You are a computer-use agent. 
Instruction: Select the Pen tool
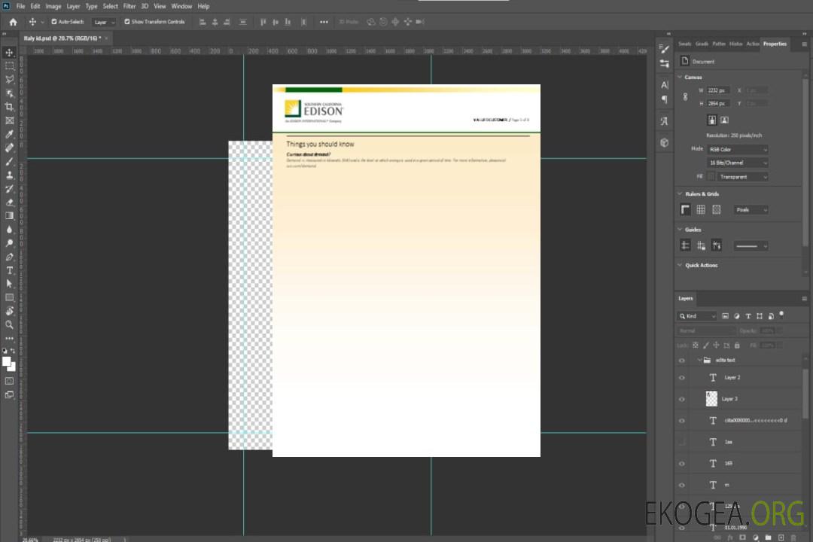[10, 257]
